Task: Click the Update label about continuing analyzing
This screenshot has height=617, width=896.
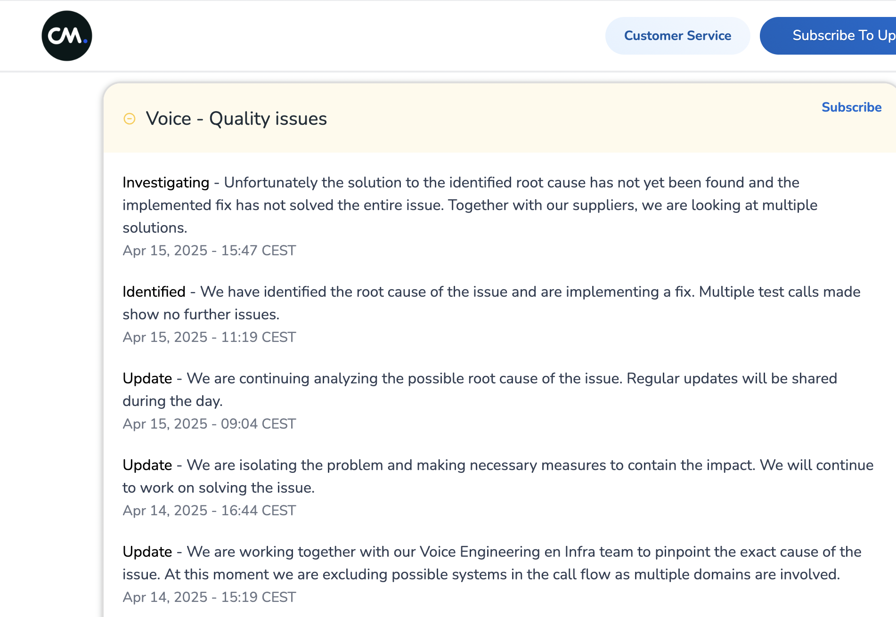Action: (147, 379)
